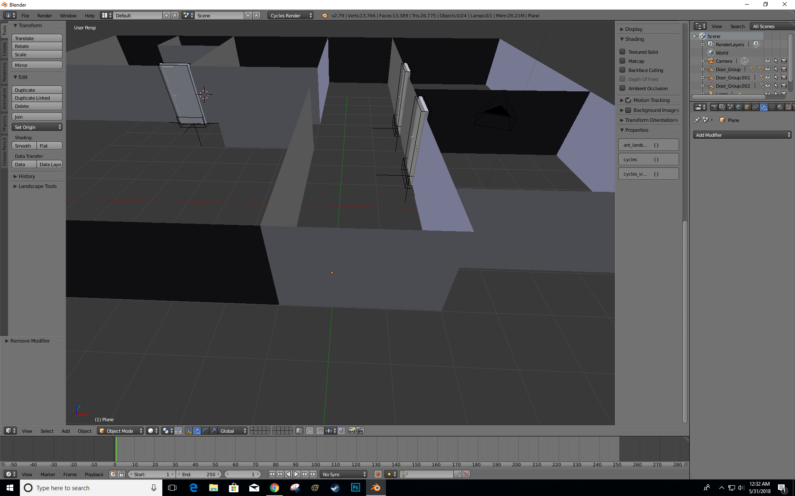Open the Render properties tab

[714, 107]
